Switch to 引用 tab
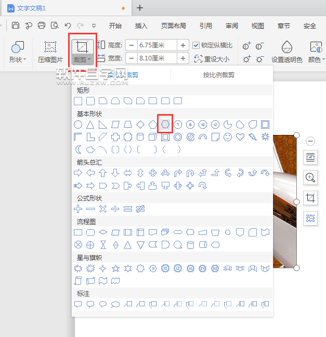This screenshot has height=337, width=326. pos(206,26)
